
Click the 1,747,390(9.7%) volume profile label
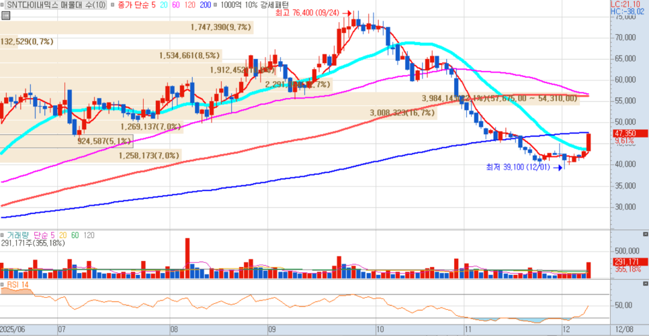(221, 27)
